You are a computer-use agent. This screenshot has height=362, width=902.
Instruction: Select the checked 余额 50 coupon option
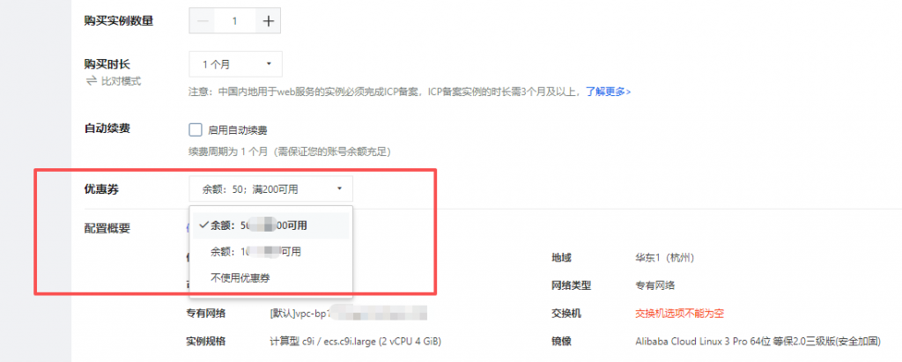270,225
